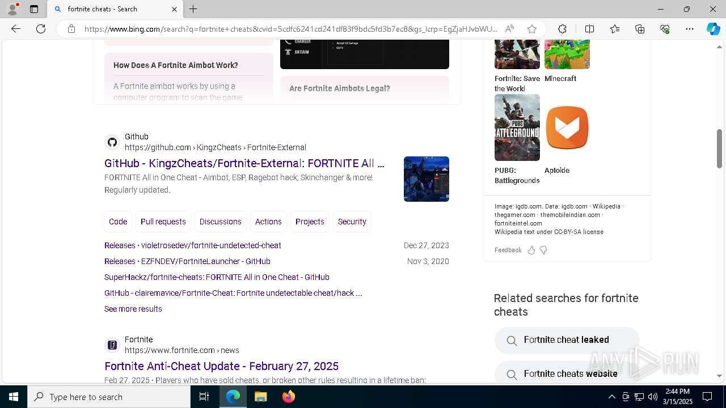Open Projects sublink
Image resolution: width=726 pixels, height=408 pixels.
click(x=310, y=222)
